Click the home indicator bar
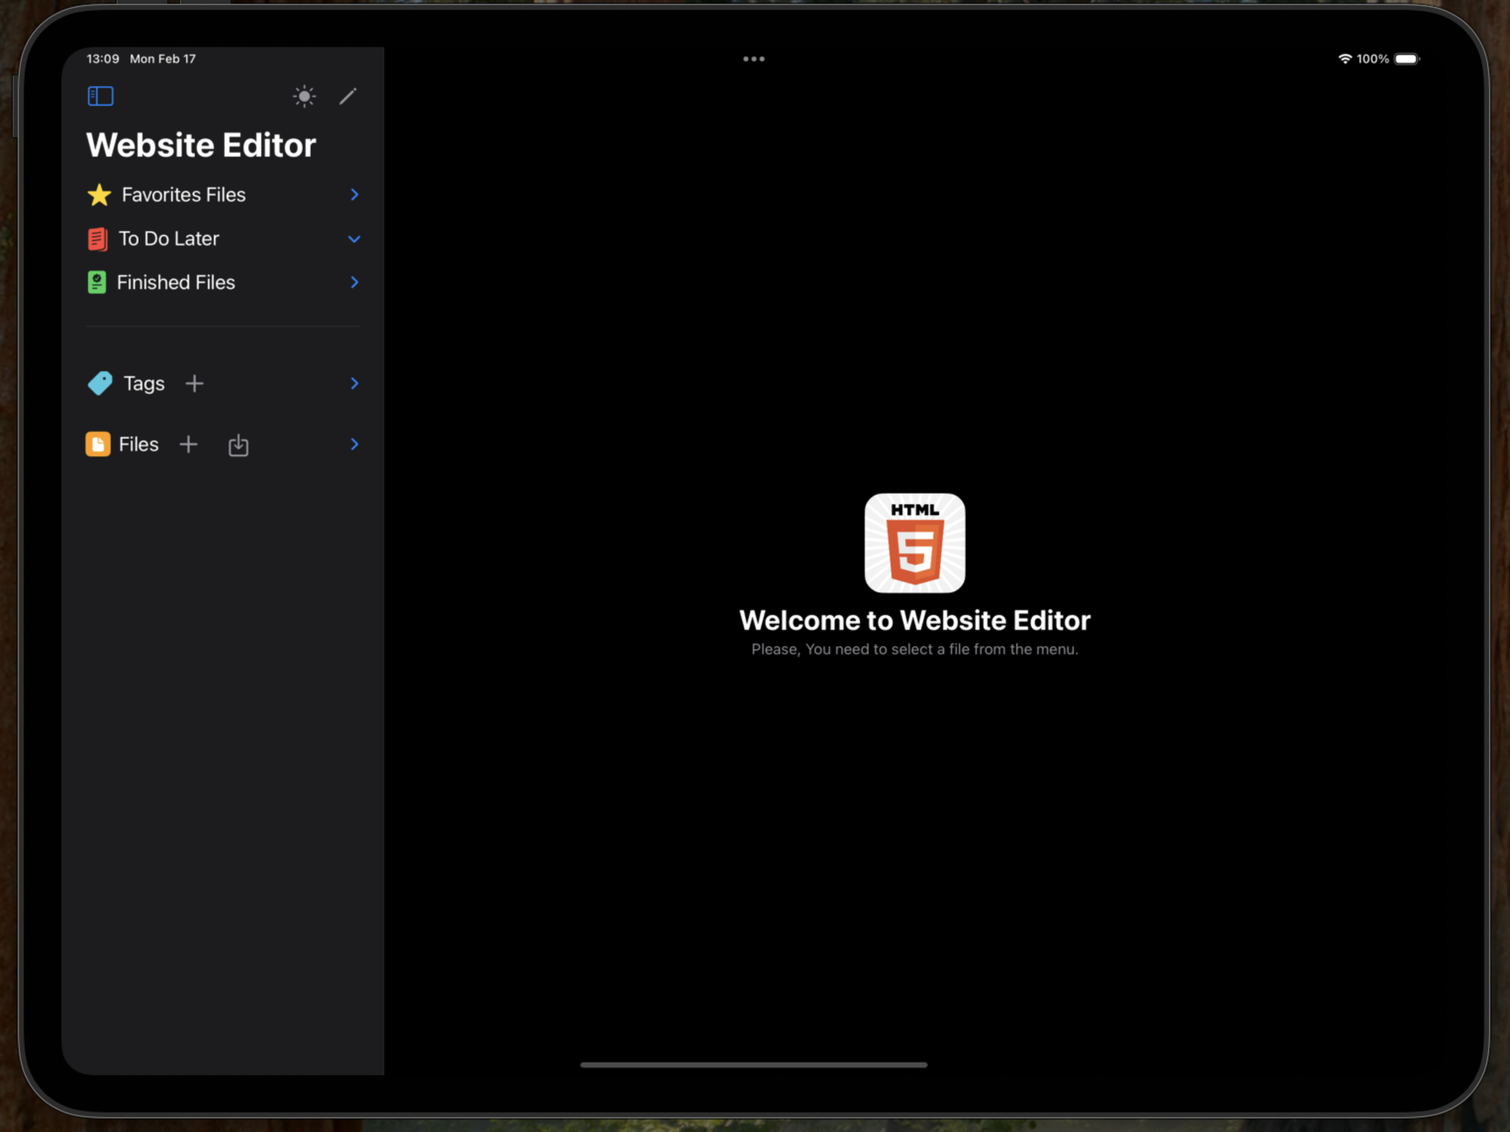Screen dimensions: 1510x1132 (x=754, y=1065)
